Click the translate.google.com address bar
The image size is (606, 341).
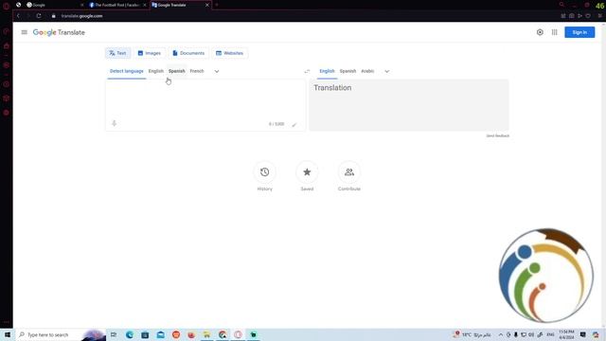82,16
